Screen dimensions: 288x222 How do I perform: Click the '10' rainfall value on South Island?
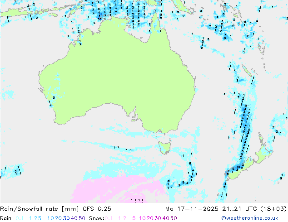click(x=238, y=167)
